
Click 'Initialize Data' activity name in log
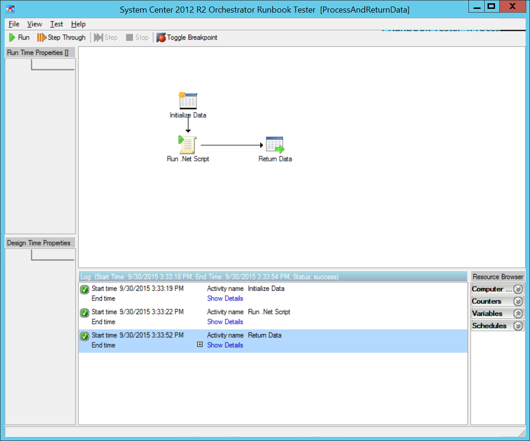(x=266, y=288)
